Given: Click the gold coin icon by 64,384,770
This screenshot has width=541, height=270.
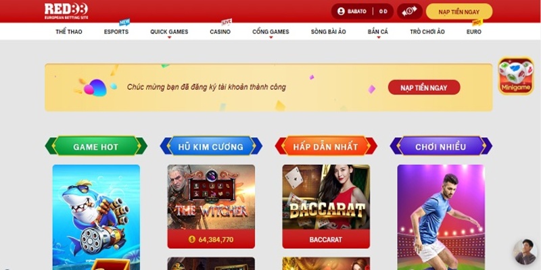Looking at the screenshot, I should coord(192,240).
